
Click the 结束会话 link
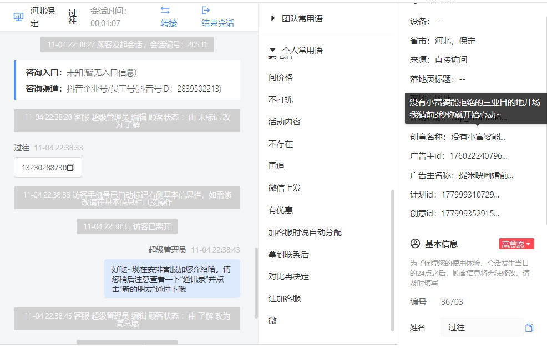click(217, 23)
